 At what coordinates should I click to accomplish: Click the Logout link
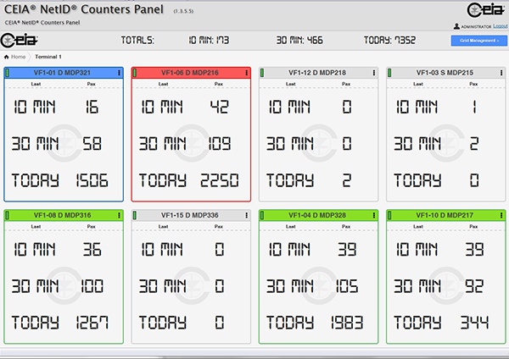501,26
